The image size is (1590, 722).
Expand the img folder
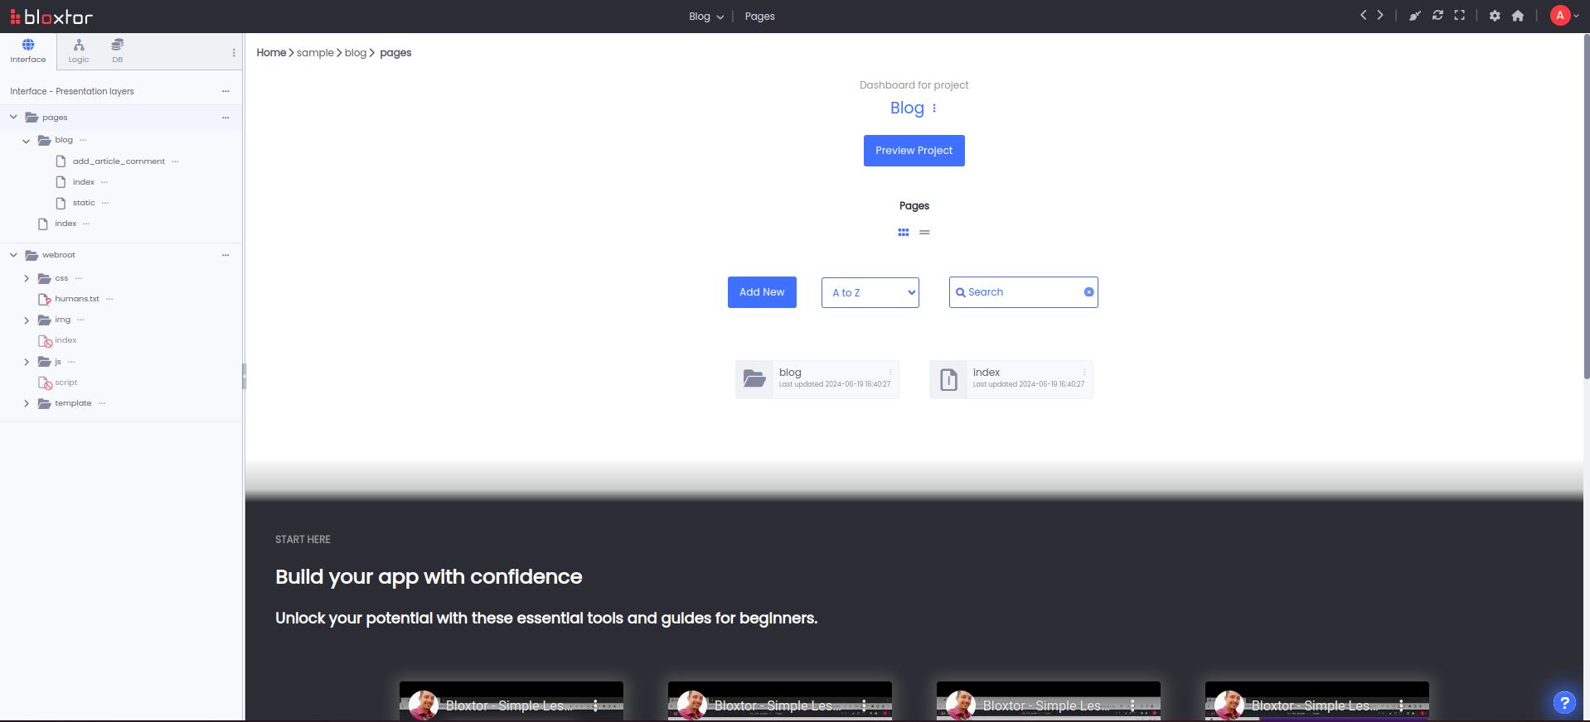pyautogui.click(x=27, y=320)
